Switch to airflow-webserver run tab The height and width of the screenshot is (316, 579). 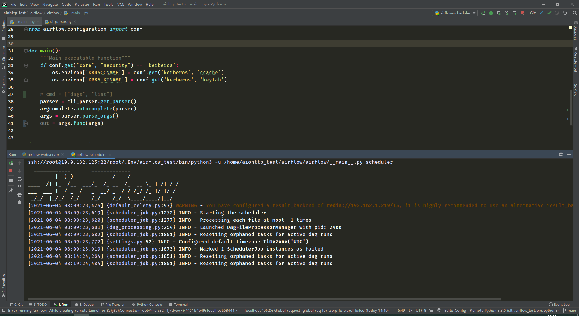(43, 154)
